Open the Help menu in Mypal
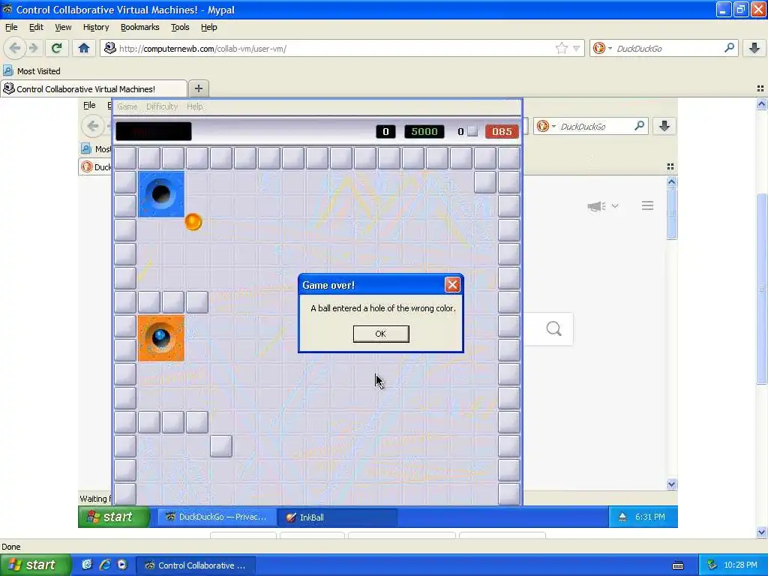The width and height of the screenshot is (768, 576). [208, 27]
